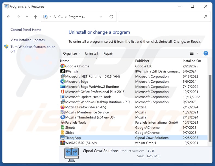Refresh the Programs list
This screenshot has width=215, height=166.
pos(111,17)
